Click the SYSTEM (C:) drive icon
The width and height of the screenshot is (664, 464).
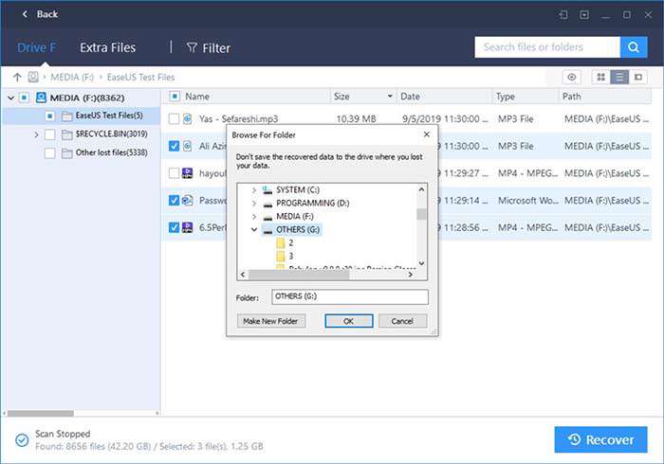(267, 190)
